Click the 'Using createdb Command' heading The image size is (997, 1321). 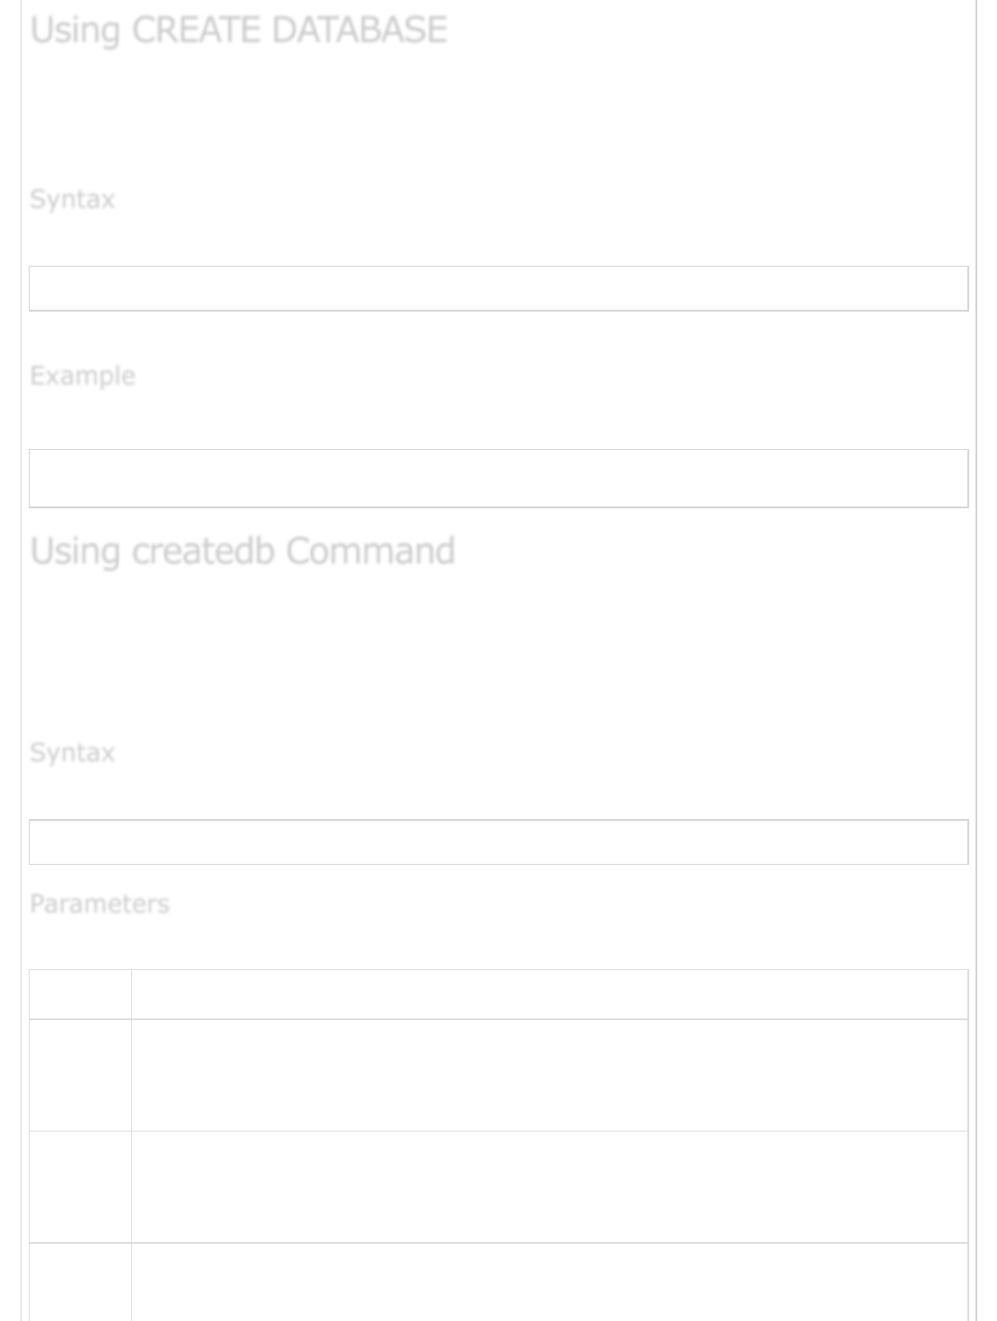click(x=243, y=551)
